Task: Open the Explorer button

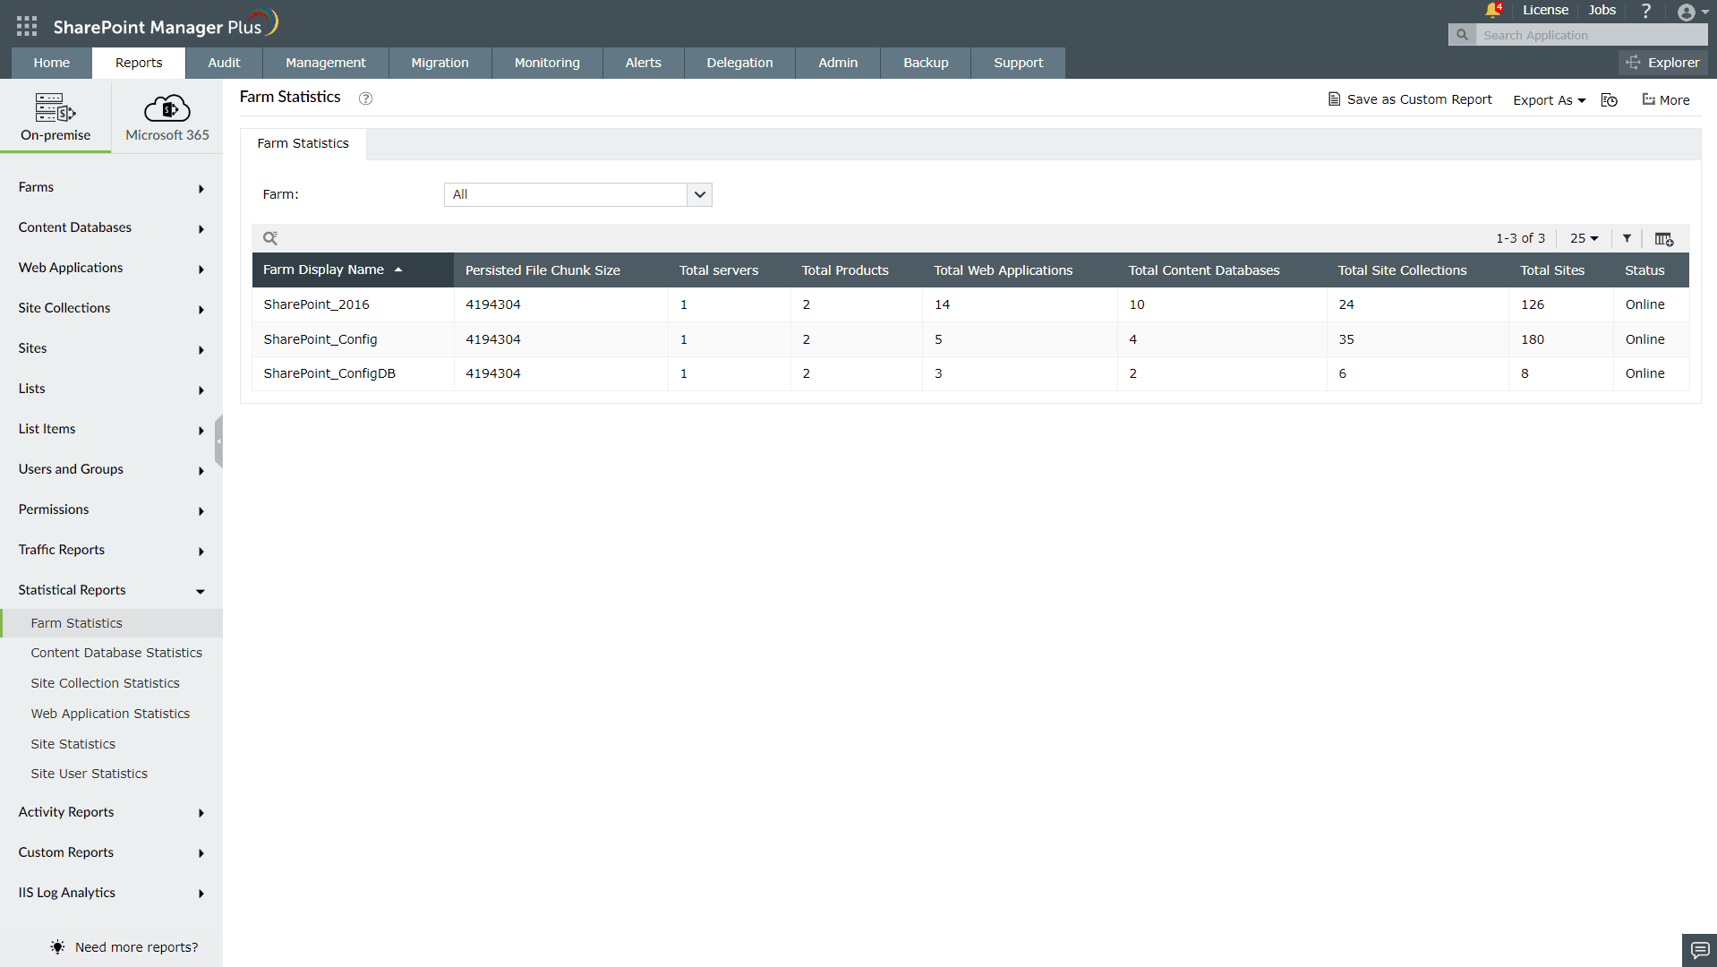Action: point(1662,63)
